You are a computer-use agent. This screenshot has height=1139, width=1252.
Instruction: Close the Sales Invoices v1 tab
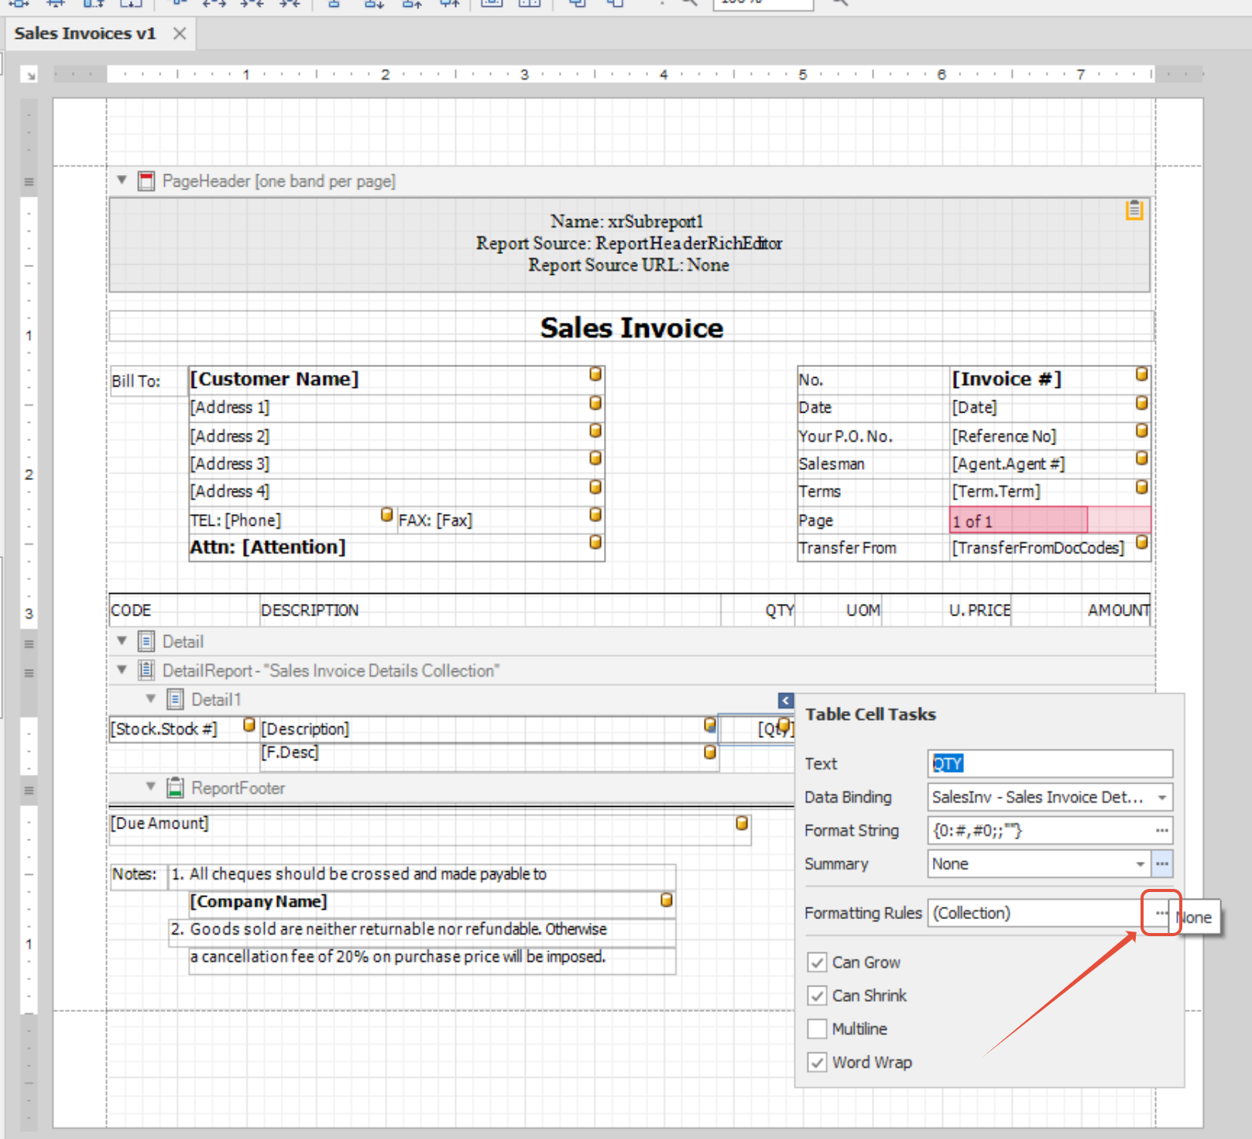click(180, 33)
